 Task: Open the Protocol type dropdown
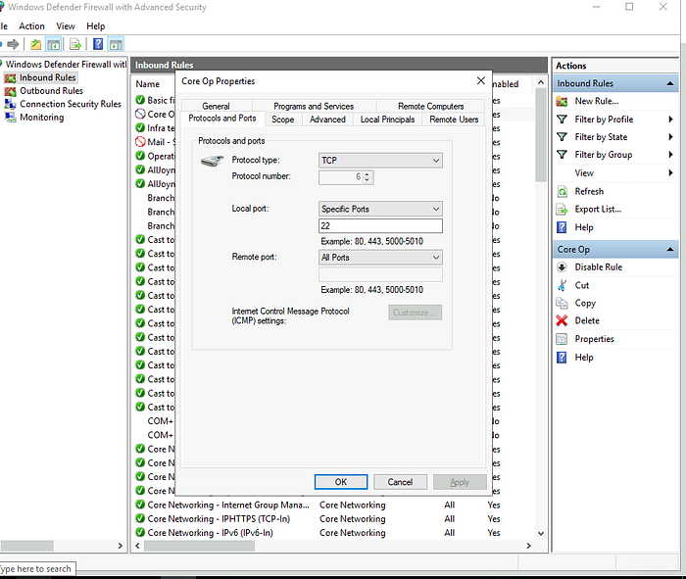(x=380, y=160)
